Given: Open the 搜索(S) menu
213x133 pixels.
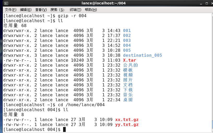Looking at the screenshot, I should (x=57, y=10).
